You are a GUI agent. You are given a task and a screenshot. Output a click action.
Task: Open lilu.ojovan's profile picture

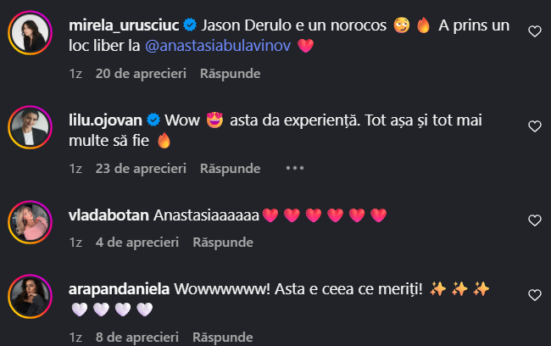coord(31,127)
